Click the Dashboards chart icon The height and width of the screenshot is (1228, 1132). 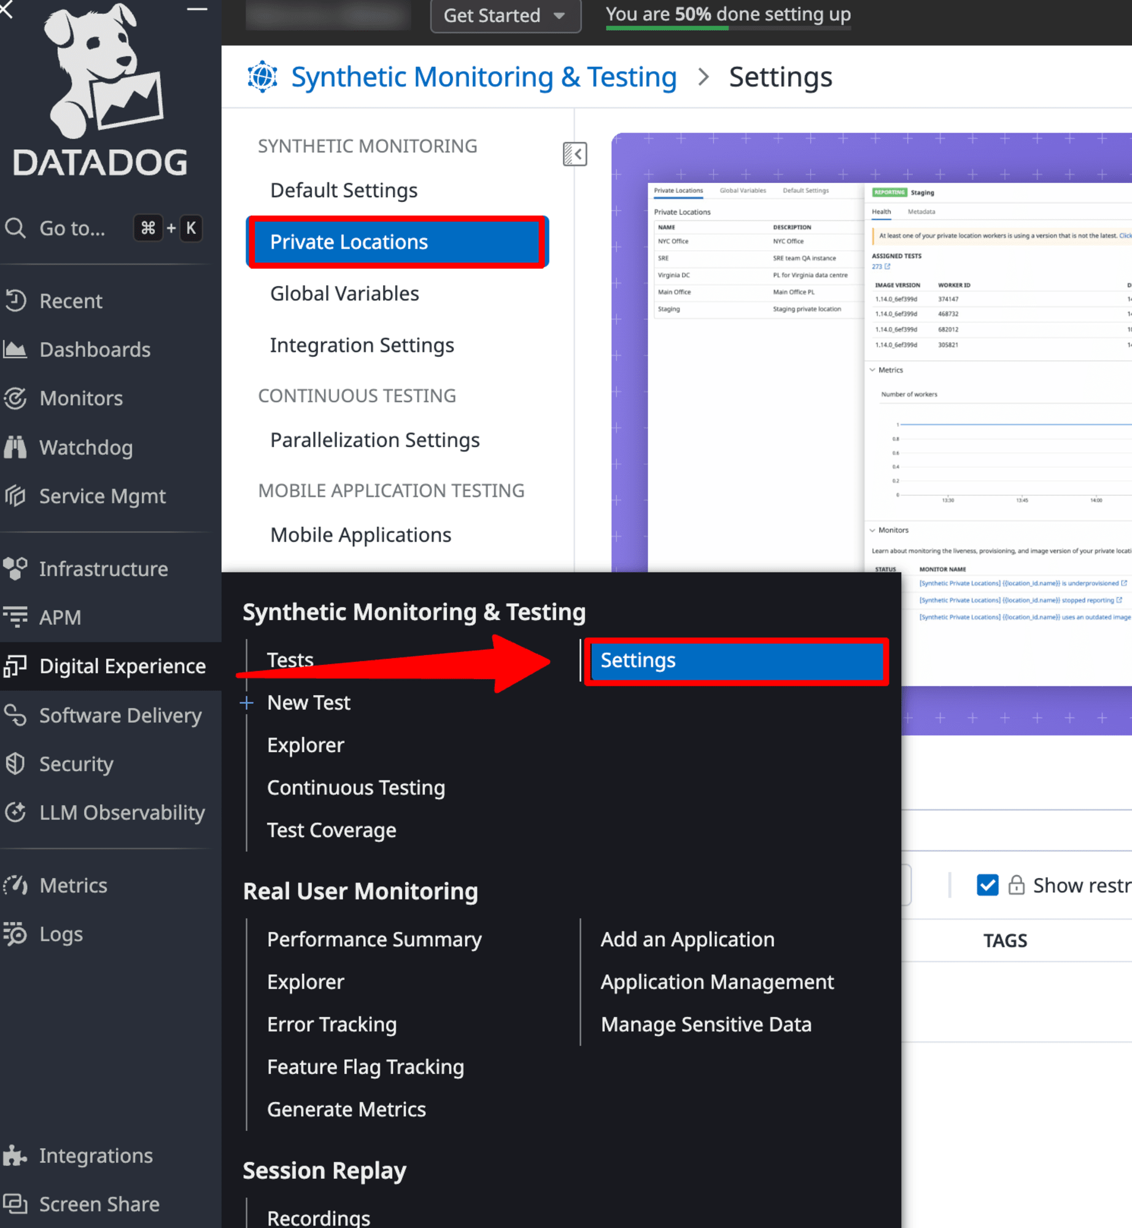15,349
